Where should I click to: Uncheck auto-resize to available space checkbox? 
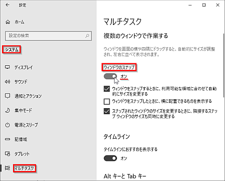point(106,89)
